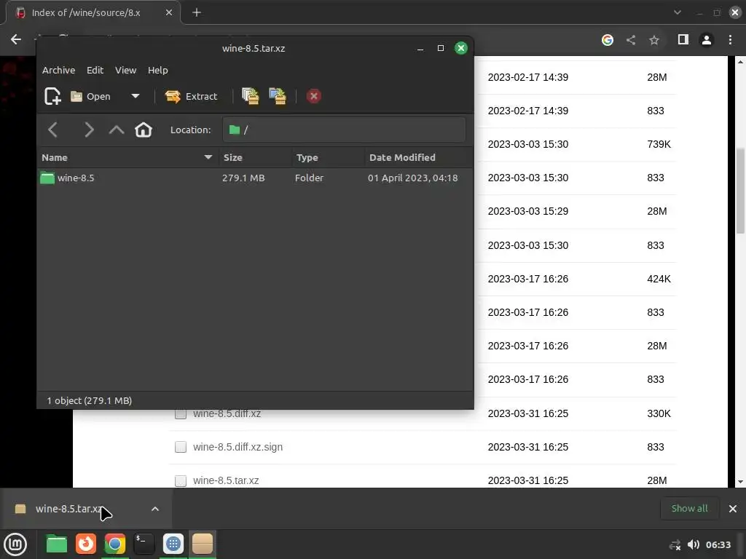Close the Index of /wine/source tab

point(169,13)
